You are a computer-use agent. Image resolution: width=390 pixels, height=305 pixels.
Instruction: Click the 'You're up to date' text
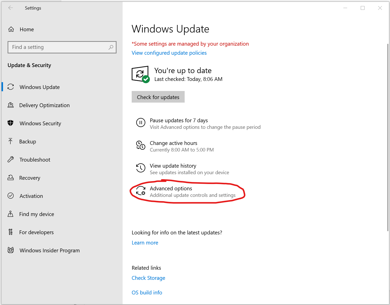tap(183, 71)
